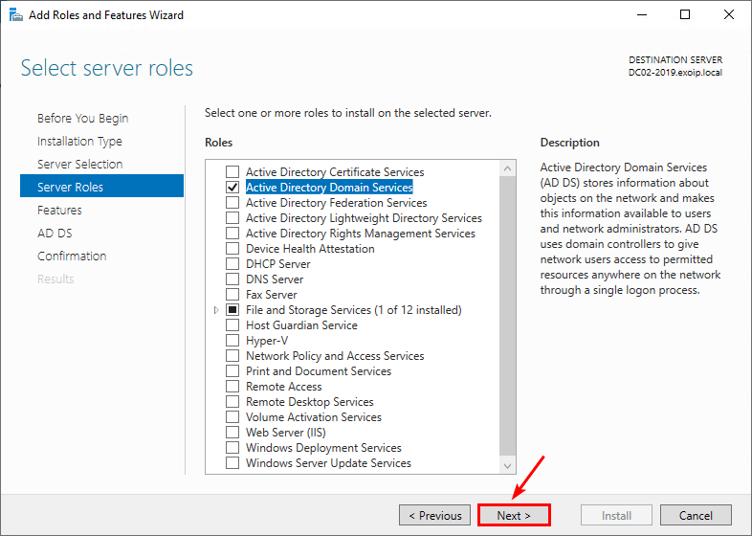
Task: Enable the DHCP Server checkbox
Action: pos(232,264)
